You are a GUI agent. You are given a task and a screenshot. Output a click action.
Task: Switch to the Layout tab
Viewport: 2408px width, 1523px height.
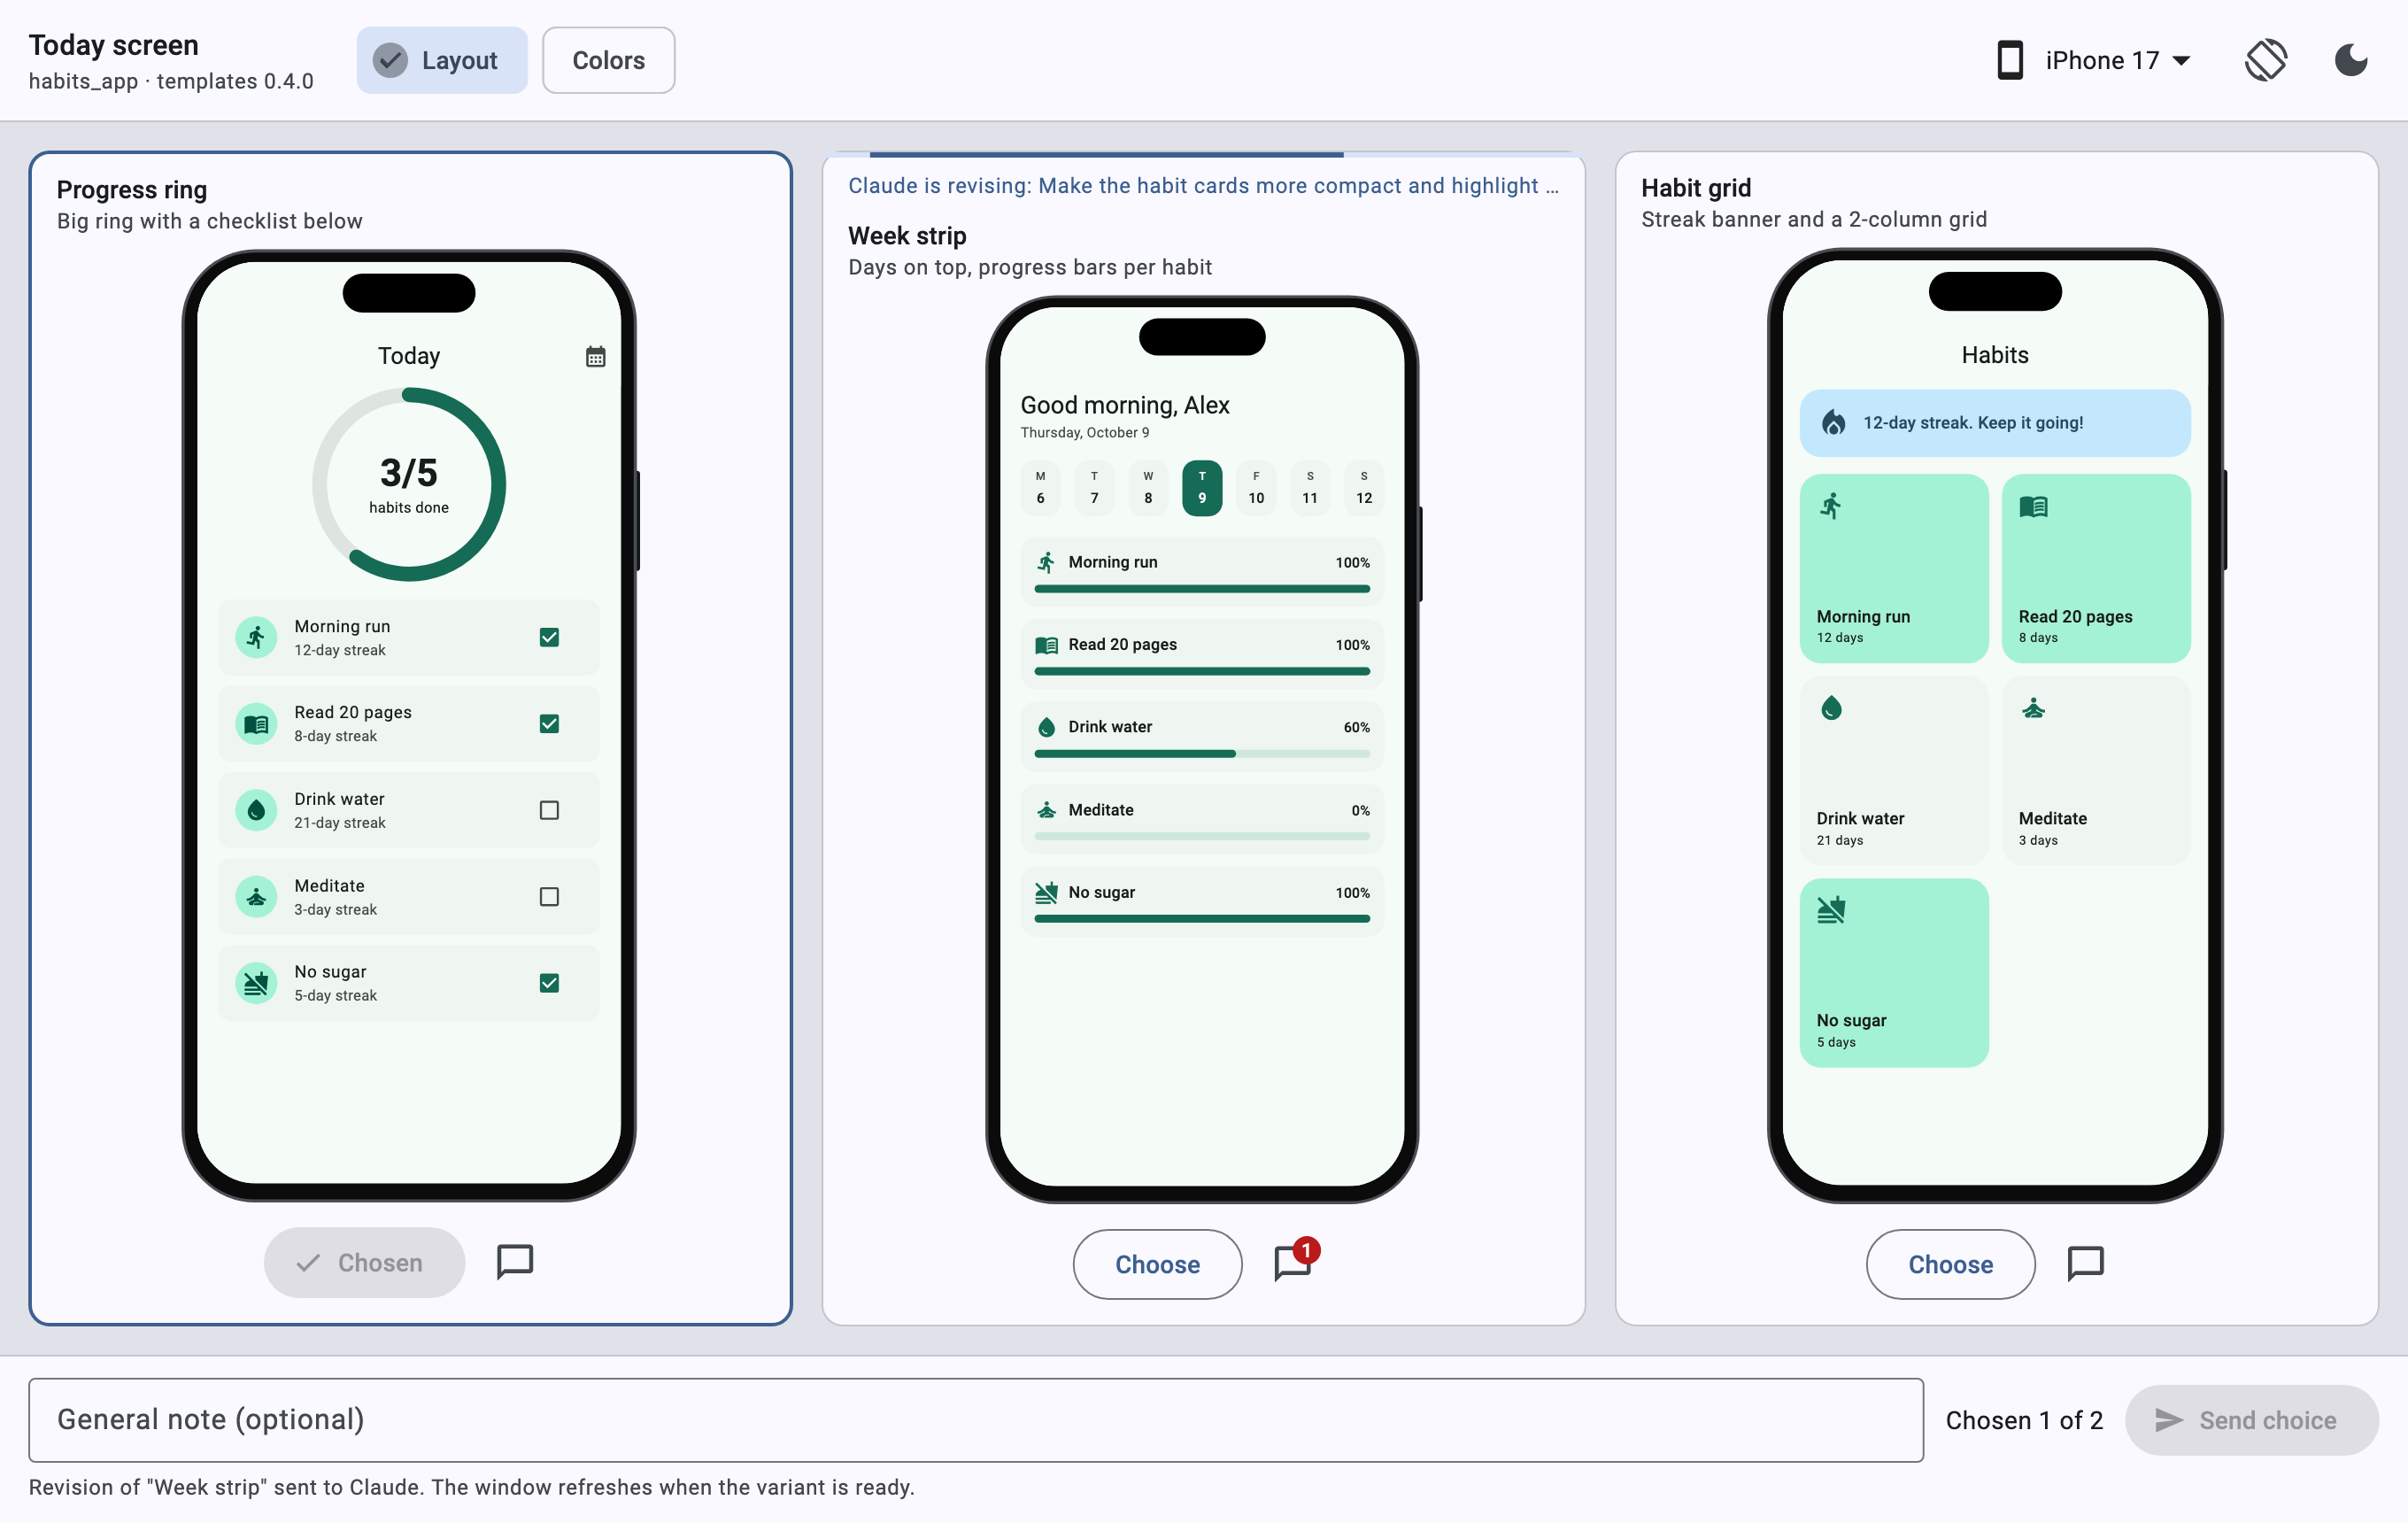pyautogui.click(x=442, y=60)
